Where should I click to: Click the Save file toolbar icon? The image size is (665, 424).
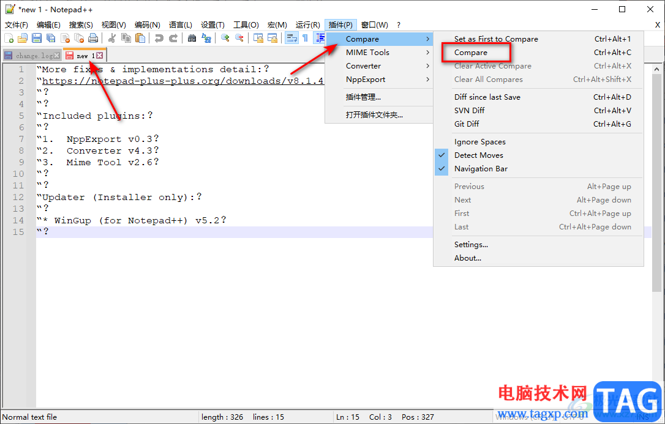[37, 39]
